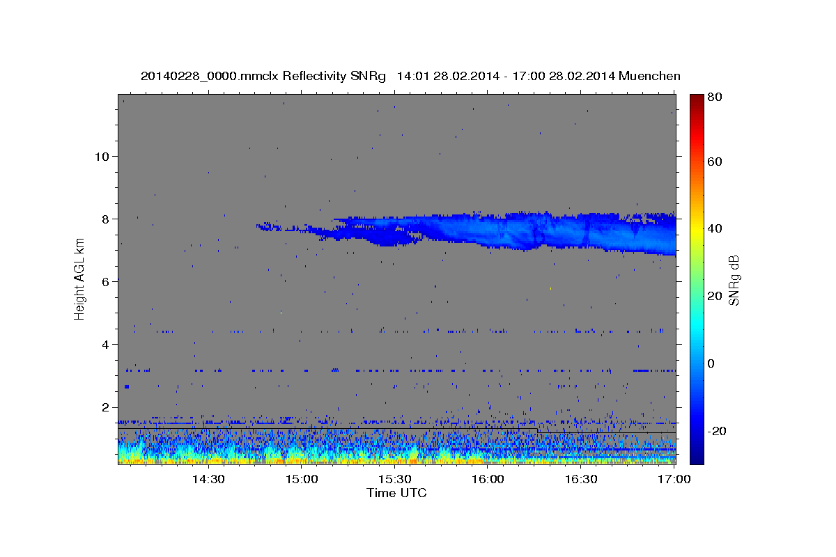Viewport: 836px width, 557px height.
Task: Click the dark blue bottom of the colorbar
Action: (697, 456)
